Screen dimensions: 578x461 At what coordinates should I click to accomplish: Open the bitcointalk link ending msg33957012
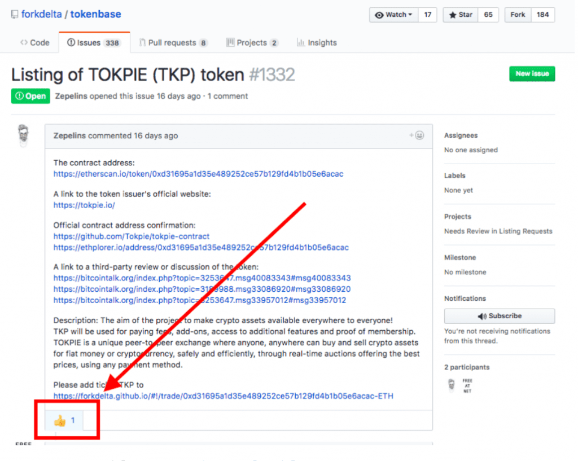tap(200, 300)
